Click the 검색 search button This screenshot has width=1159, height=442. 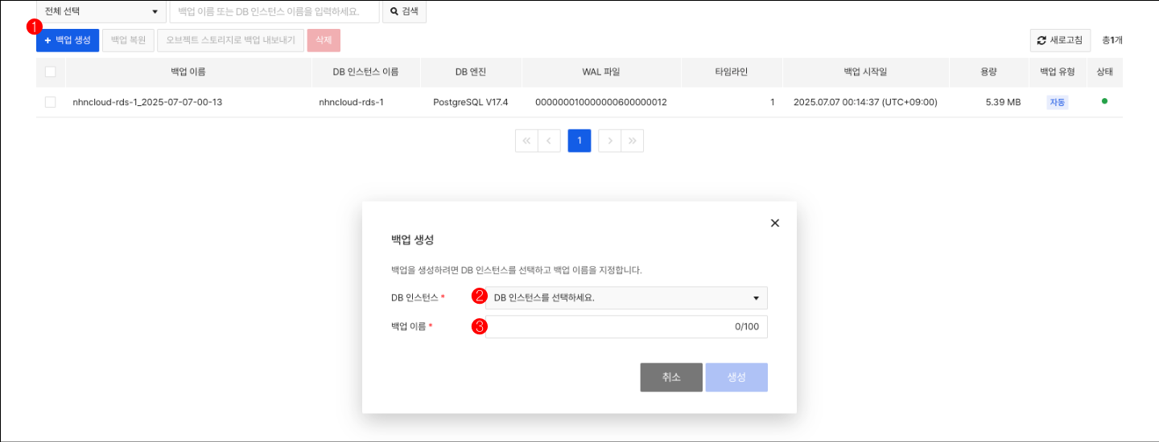404,11
